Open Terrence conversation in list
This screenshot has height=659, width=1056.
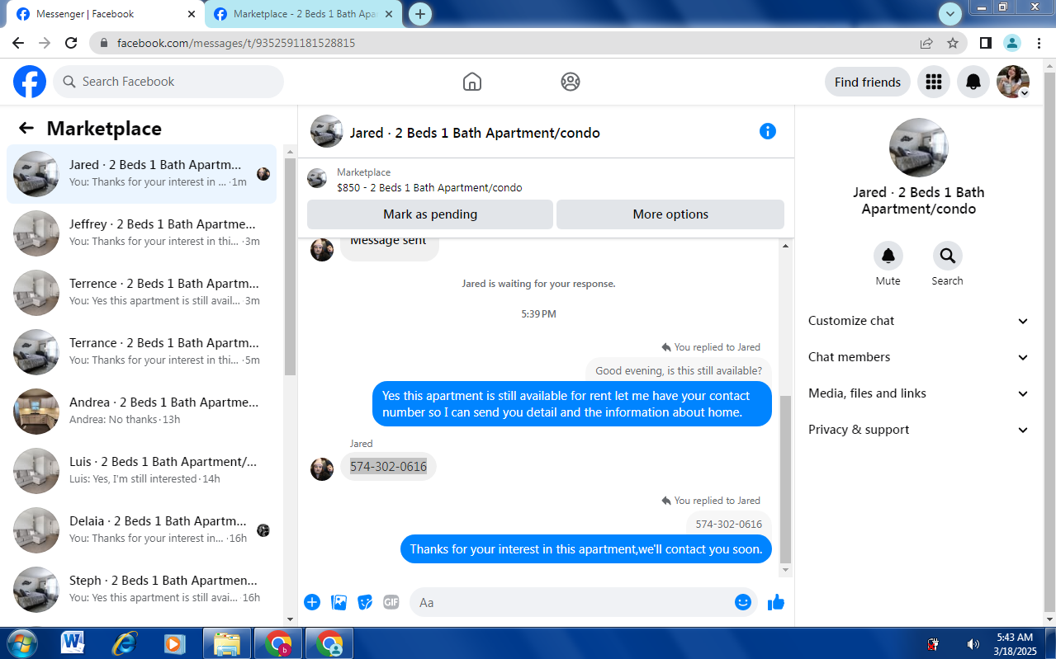(141, 292)
